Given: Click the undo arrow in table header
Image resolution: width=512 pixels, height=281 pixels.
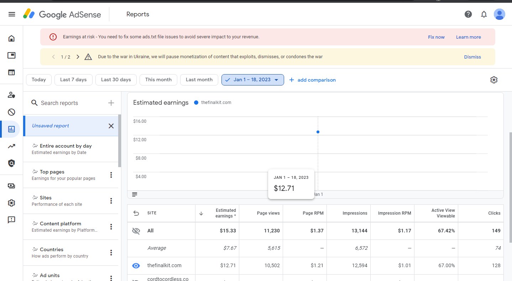Looking at the screenshot, I should pos(136,213).
